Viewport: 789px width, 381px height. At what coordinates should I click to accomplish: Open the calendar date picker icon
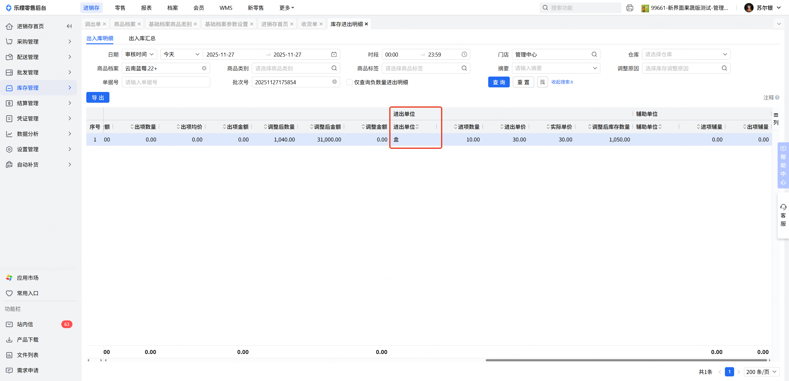click(334, 54)
